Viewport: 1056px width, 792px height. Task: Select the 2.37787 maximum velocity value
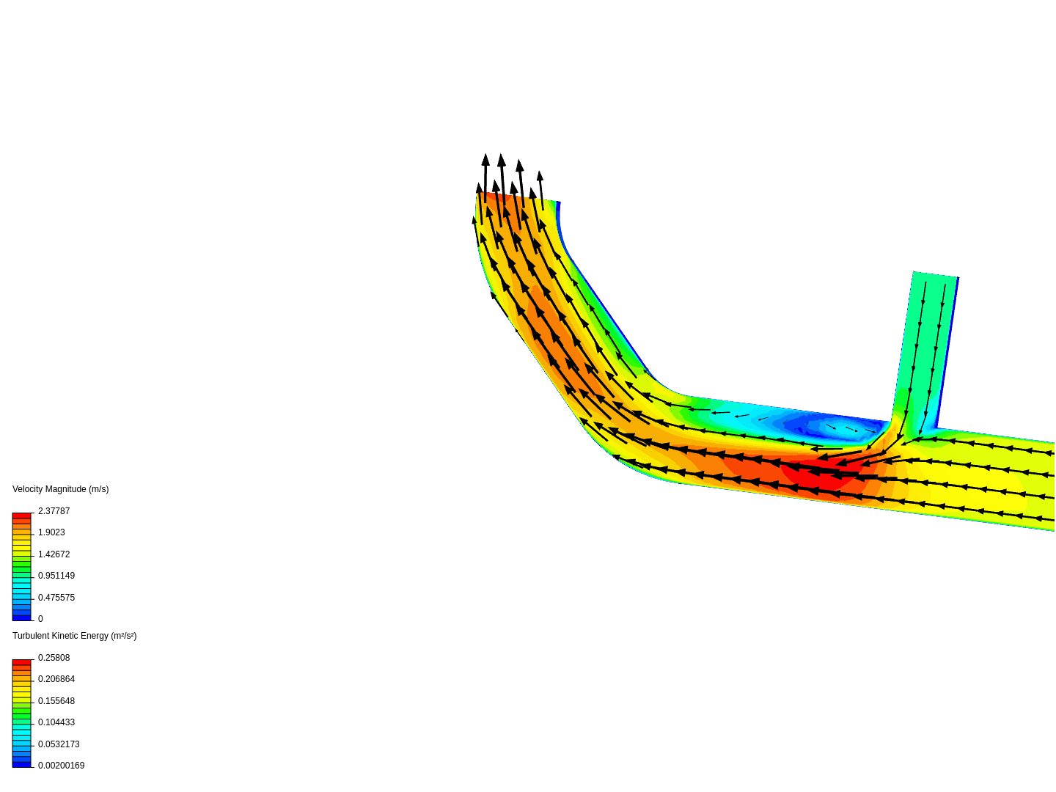coord(54,511)
